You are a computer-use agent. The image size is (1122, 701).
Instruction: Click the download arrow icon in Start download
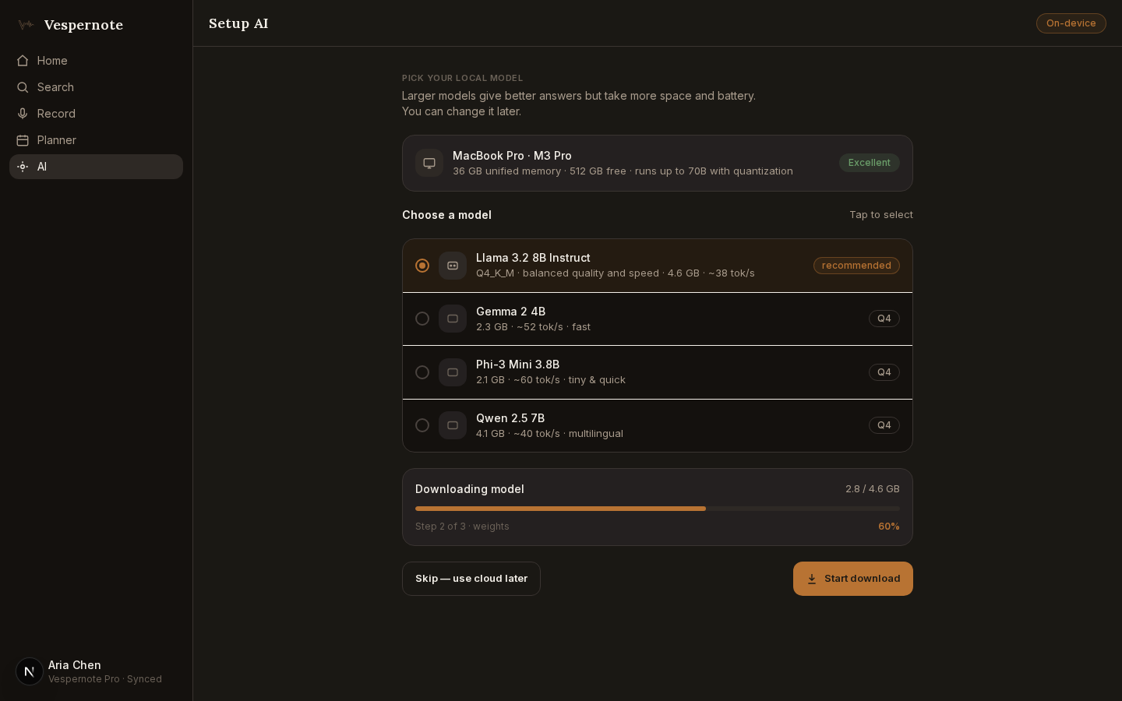[812, 579]
